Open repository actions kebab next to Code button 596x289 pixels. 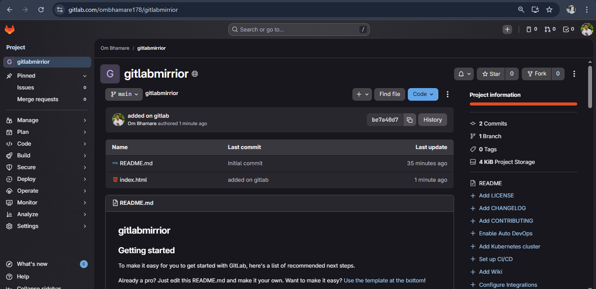447,94
